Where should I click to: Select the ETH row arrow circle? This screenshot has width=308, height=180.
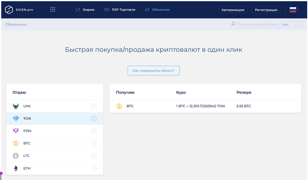94,168
